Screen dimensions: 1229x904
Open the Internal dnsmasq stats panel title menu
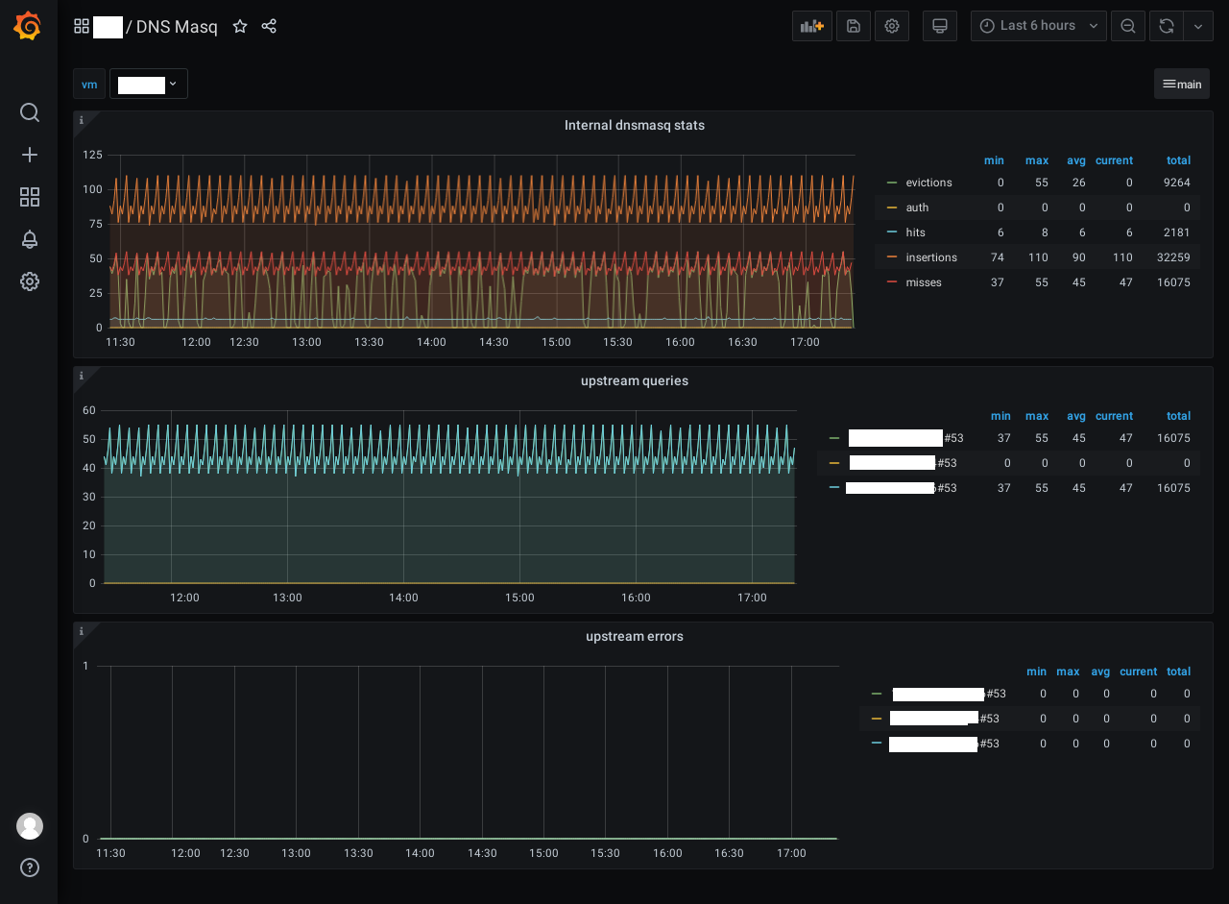(634, 125)
